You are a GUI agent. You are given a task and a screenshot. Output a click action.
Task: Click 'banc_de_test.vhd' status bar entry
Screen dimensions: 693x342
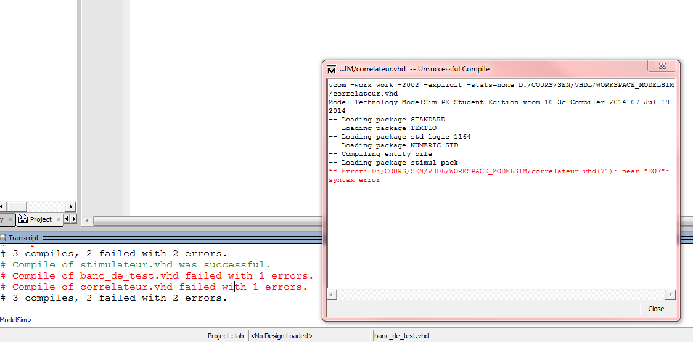(401, 336)
